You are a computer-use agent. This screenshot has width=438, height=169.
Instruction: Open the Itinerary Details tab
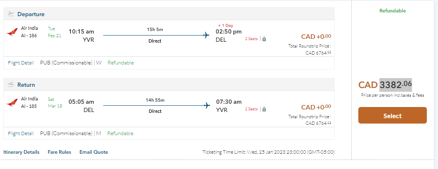coord(21,152)
